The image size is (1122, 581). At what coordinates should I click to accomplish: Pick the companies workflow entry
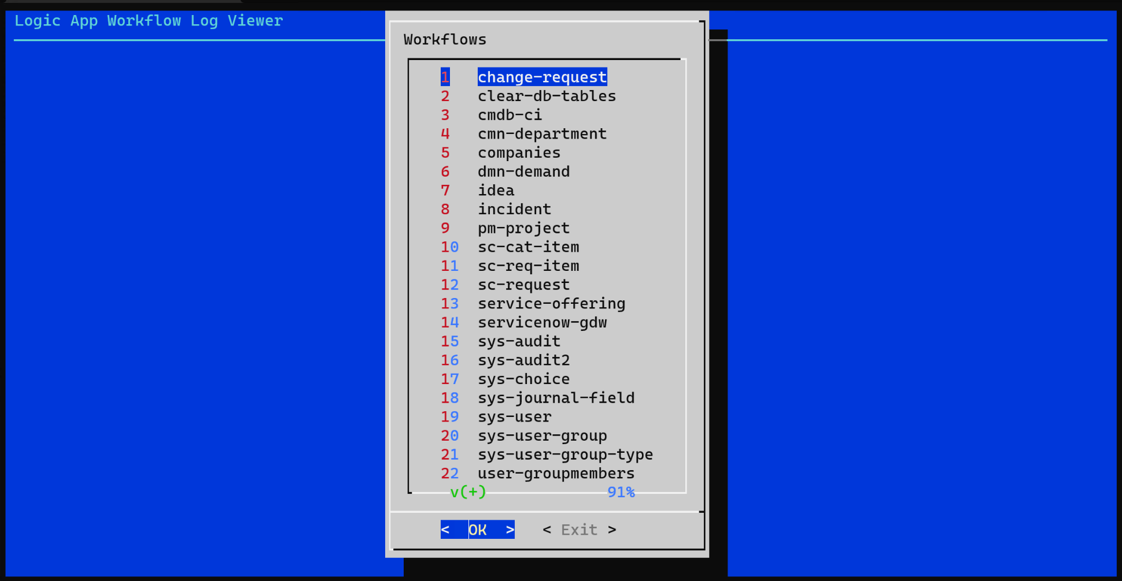(x=519, y=152)
